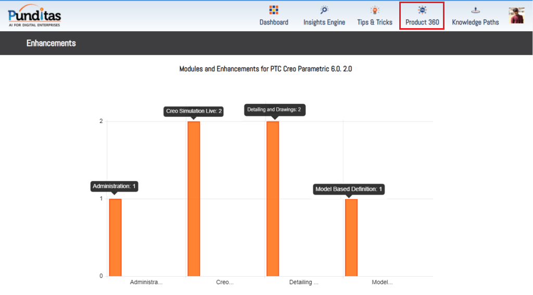Click the Administration orange bar
This screenshot has width=533, height=295.
pyautogui.click(x=115, y=237)
